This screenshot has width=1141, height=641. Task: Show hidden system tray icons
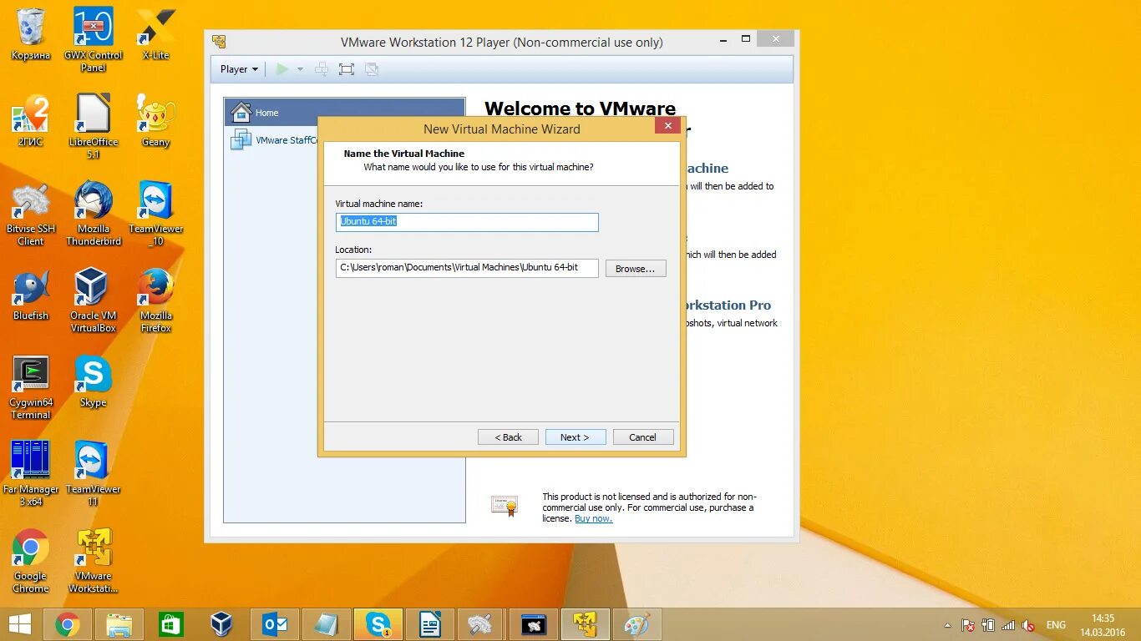[x=947, y=625]
